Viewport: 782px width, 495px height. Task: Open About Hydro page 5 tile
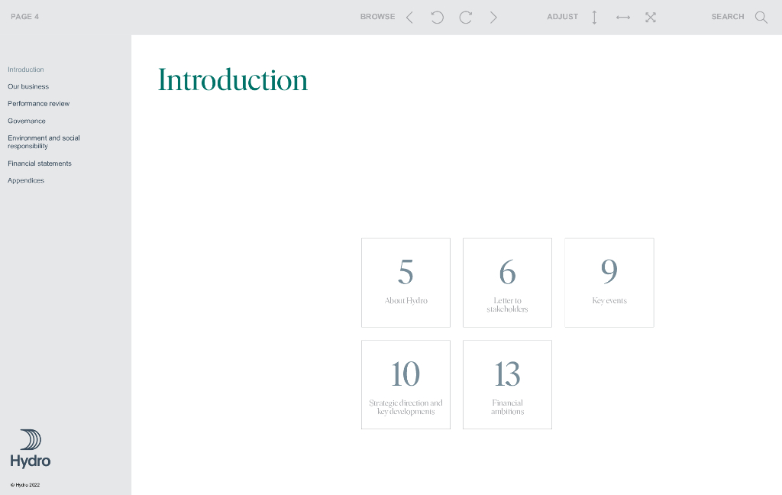[x=406, y=283]
